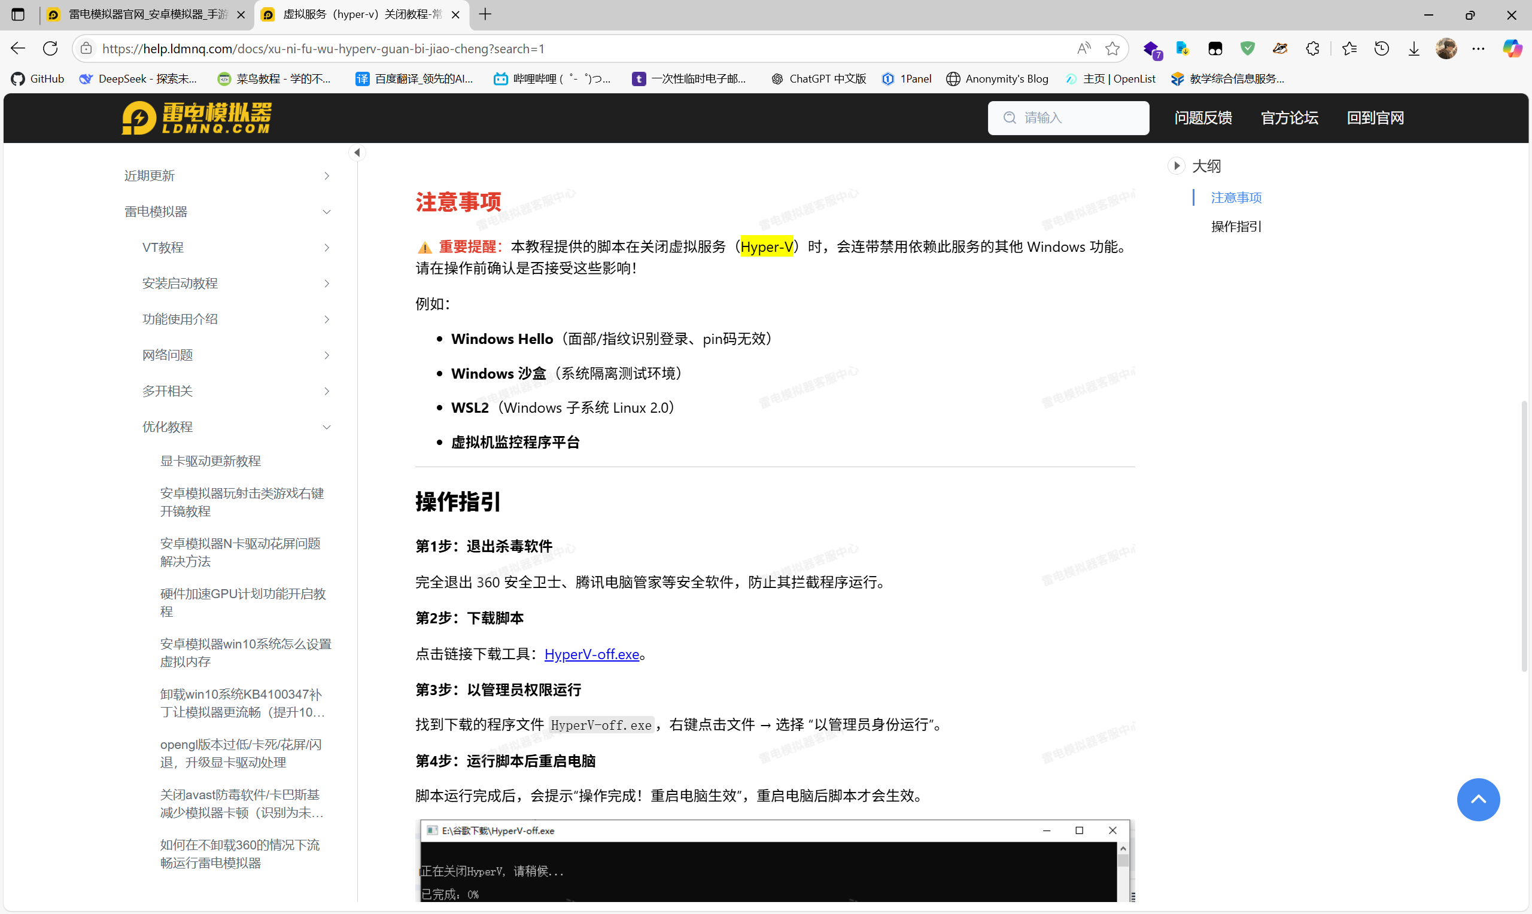The height and width of the screenshot is (914, 1532).
Task: Download the HyperV-off.exe tool link
Action: coord(591,654)
